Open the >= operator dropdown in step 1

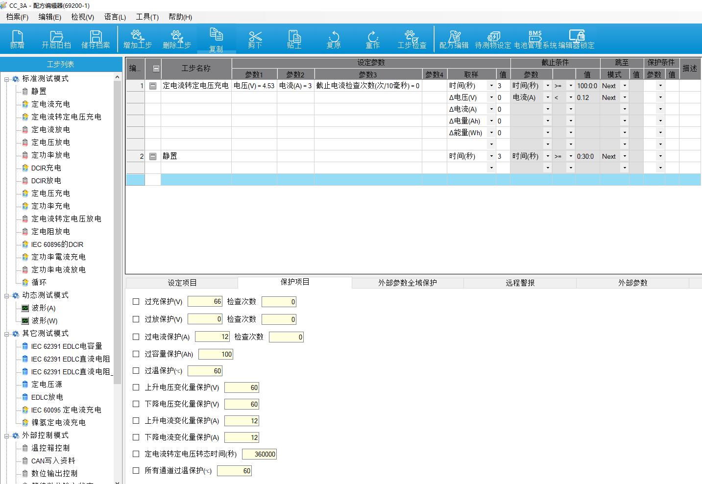(571, 86)
